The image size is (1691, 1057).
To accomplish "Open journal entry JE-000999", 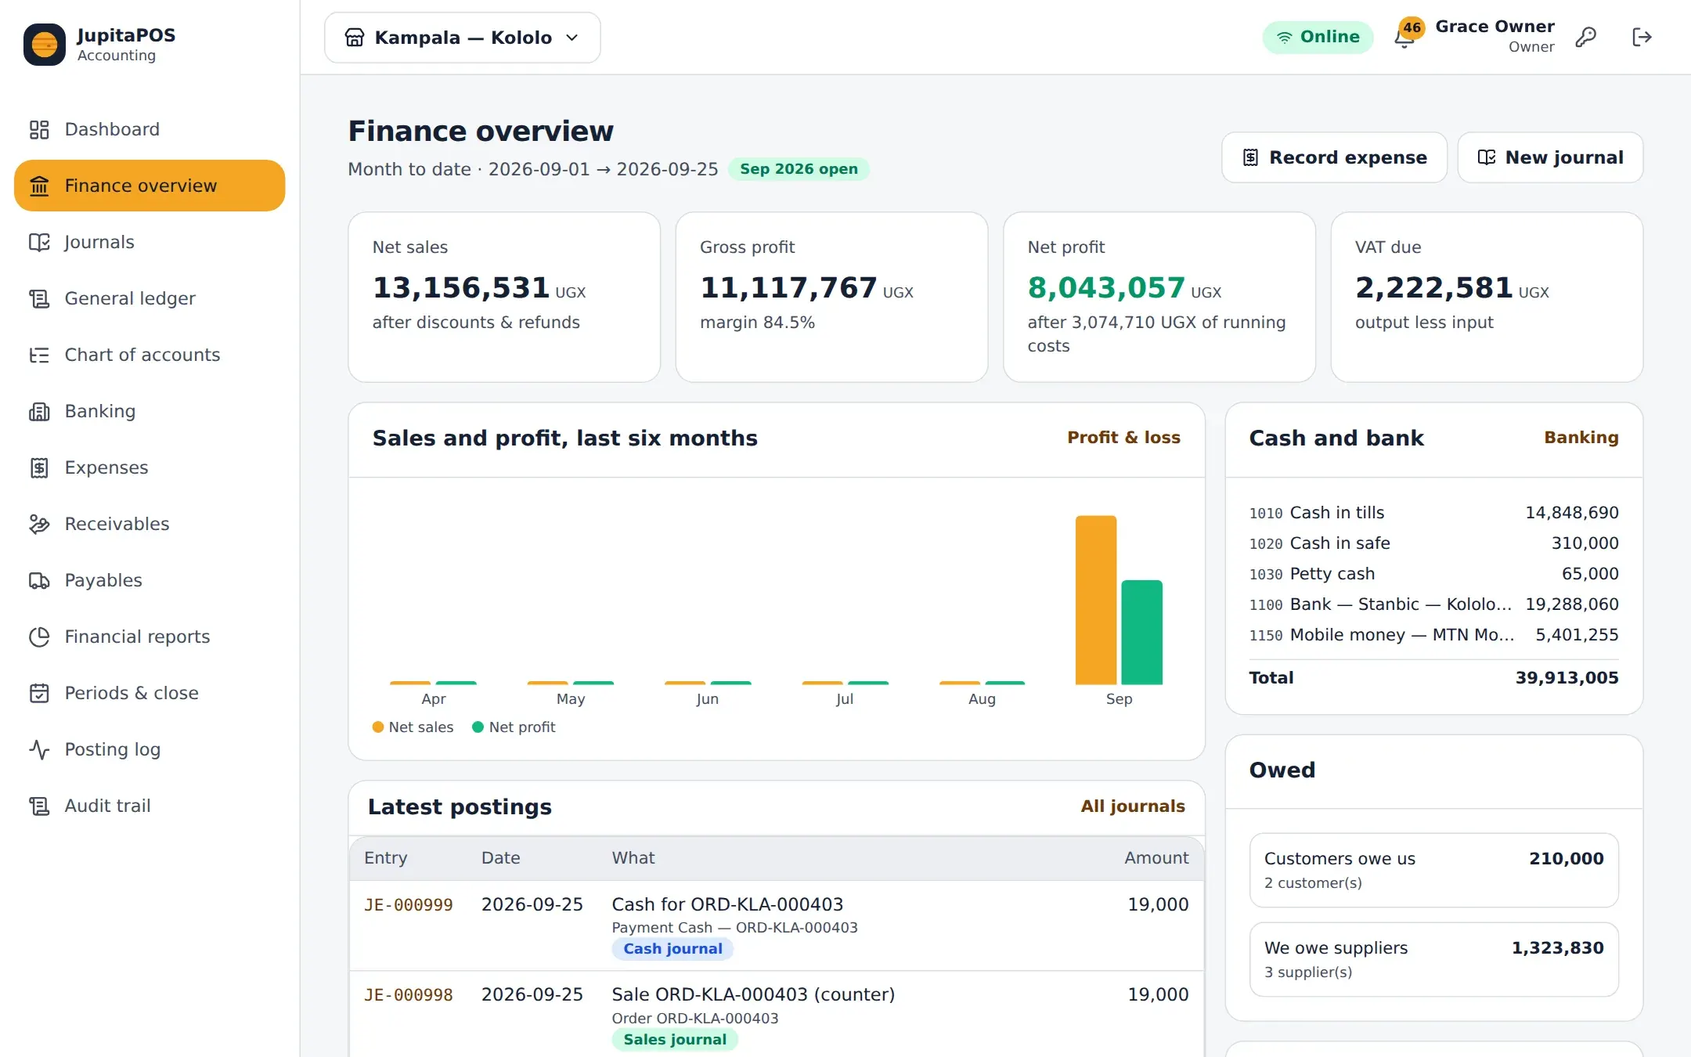I will pyautogui.click(x=409, y=904).
